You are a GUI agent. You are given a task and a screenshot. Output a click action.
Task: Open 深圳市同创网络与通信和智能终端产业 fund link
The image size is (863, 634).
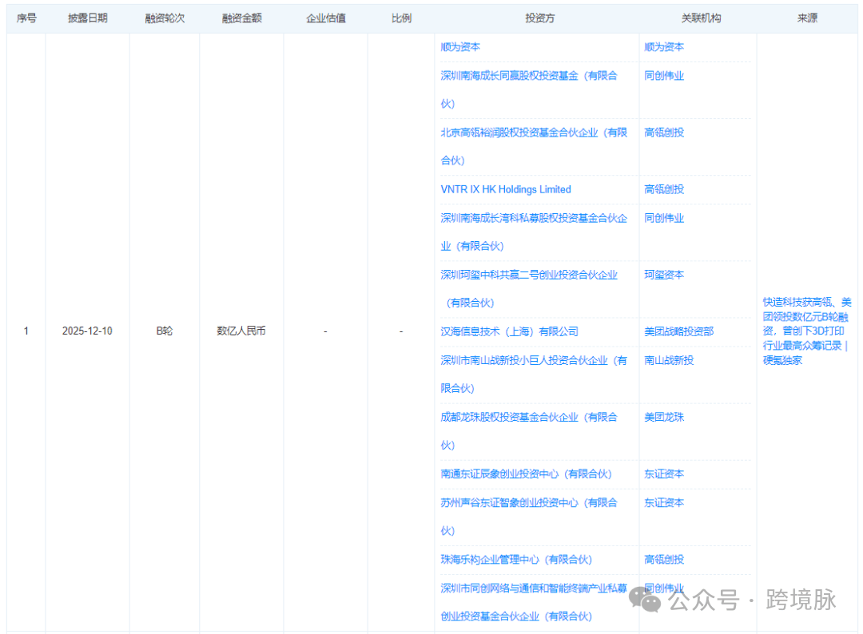534,588
